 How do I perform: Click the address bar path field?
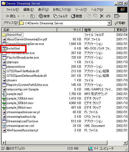[x=63, y=23]
